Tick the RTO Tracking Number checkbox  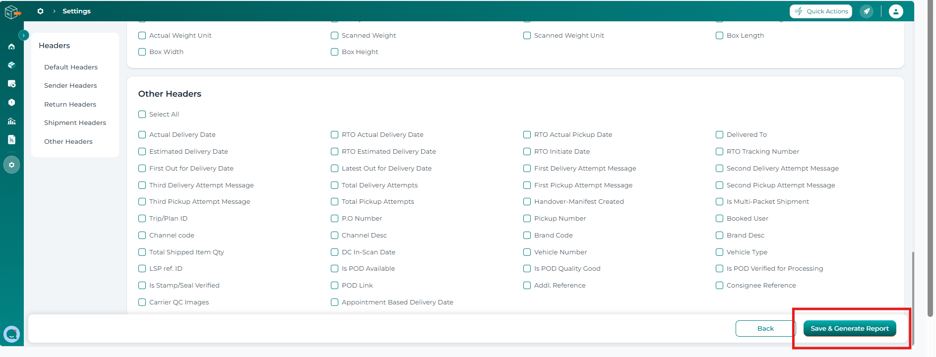pyautogui.click(x=719, y=151)
